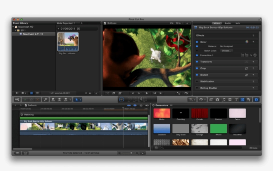The width and height of the screenshot is (273, 171).
Task: Collapse the 01/09/2011 date group
Action: [x=58, y=29]
